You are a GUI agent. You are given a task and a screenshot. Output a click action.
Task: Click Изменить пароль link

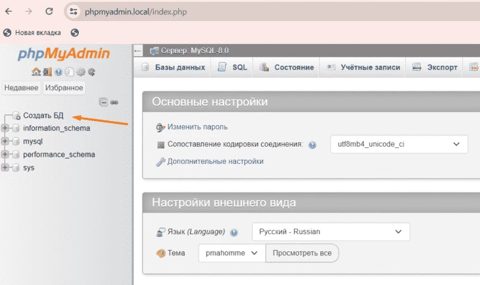tap(197, 127)
